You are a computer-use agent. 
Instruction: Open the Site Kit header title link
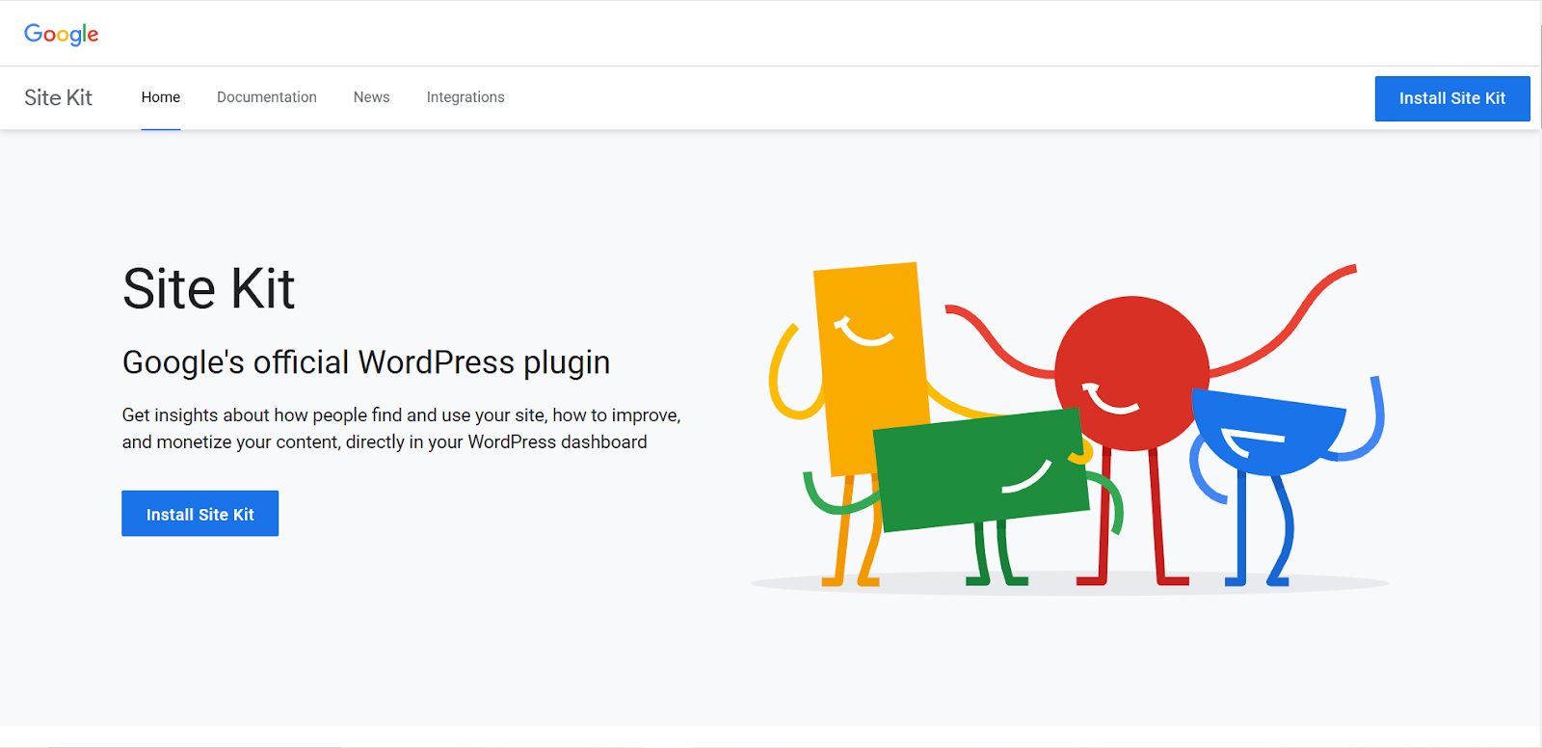click(x=58, y=97)
